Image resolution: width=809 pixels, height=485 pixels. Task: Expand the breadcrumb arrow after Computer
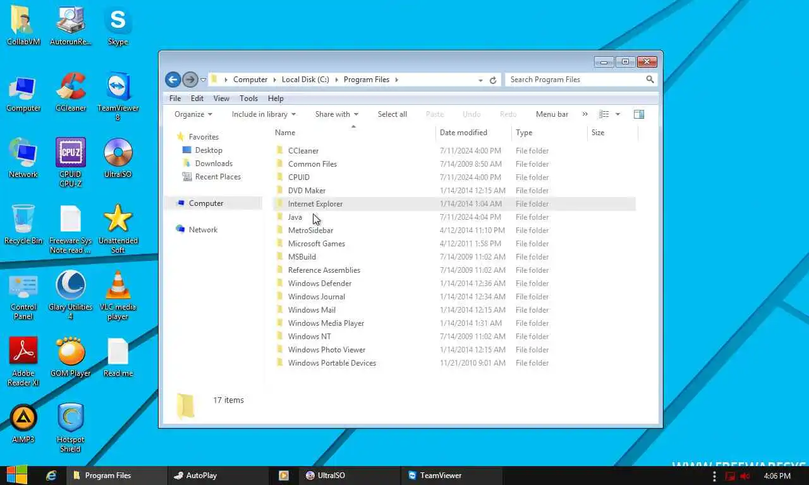pyautogui.click(x=274, y=80)
